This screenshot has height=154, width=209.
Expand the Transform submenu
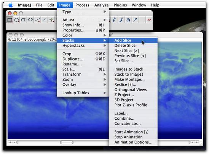click(83, 74)
